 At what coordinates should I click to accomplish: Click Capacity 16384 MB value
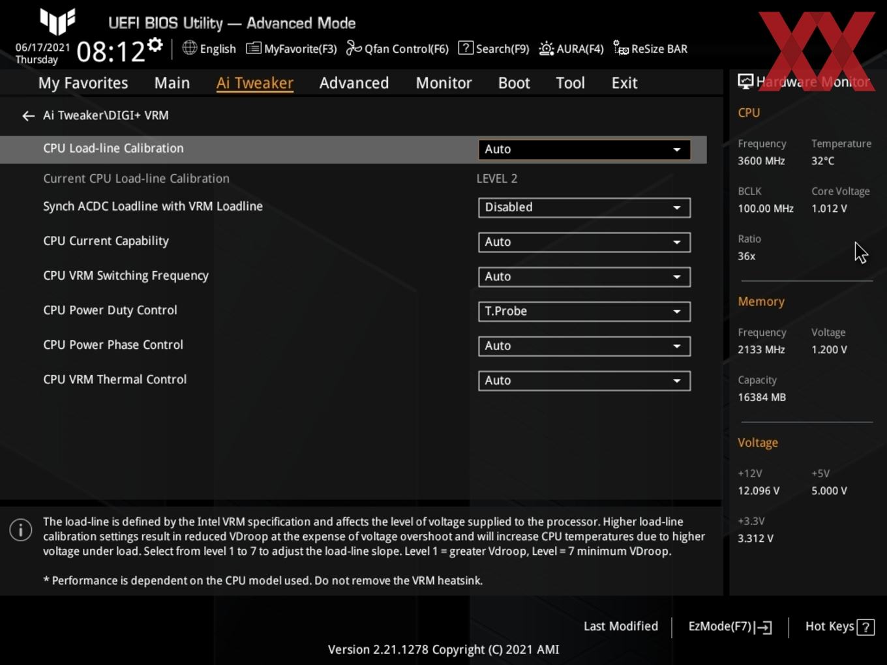click(762, 397)
